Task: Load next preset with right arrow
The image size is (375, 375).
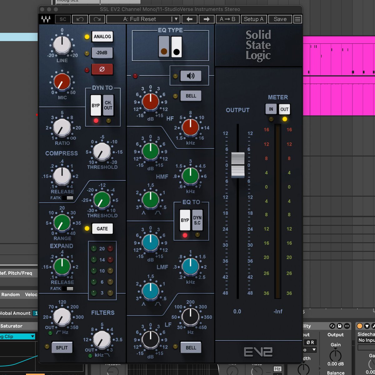Action: pyautogui.click(x=207, y=19)
